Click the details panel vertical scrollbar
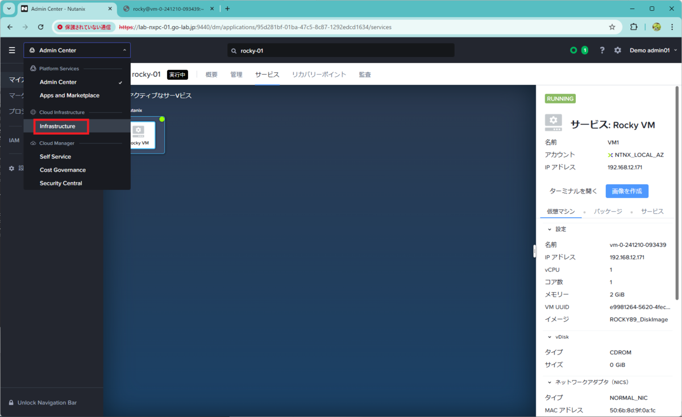The height and width of the screenshot is (417, 682). coord(676,193)
